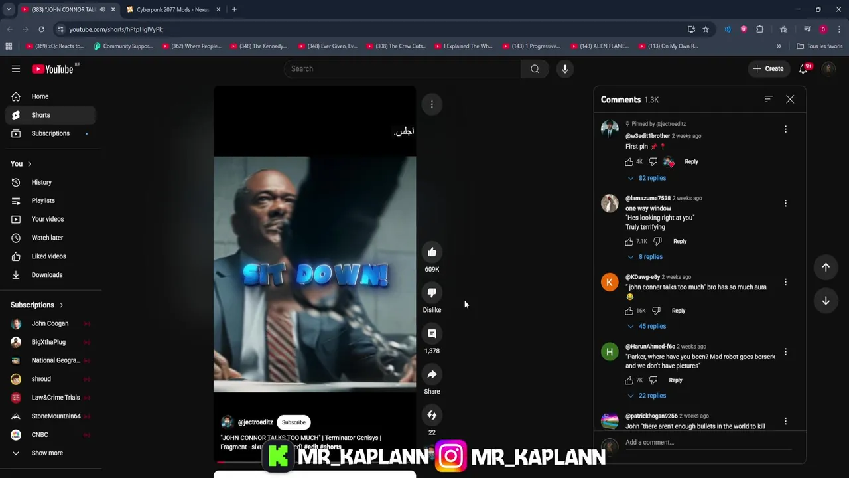Dislike the short with thumbs down
This screenshot has width=849, height=478.
(432, 293)
